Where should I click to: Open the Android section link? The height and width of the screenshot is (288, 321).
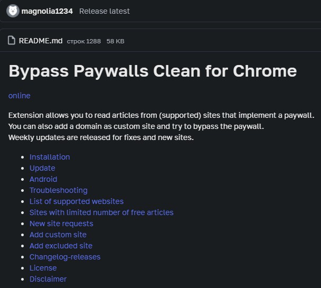43,179
